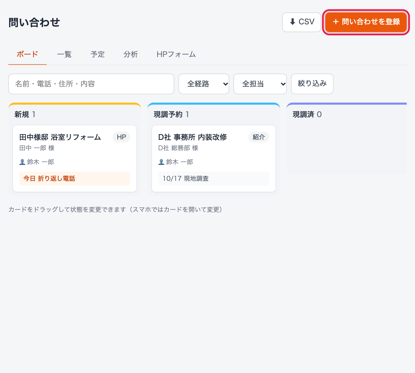Expand the 全経路 dropdown
Screen dimensions: 415x373
pos(204,84)
